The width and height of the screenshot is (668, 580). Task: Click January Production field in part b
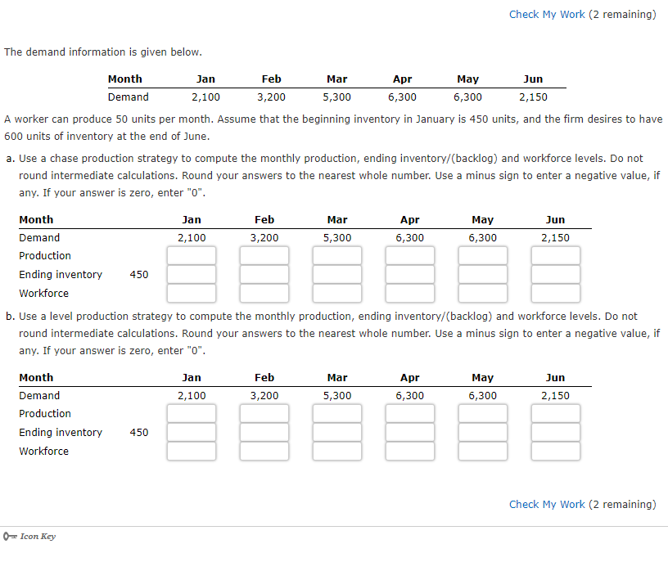[x=191, y=413]
